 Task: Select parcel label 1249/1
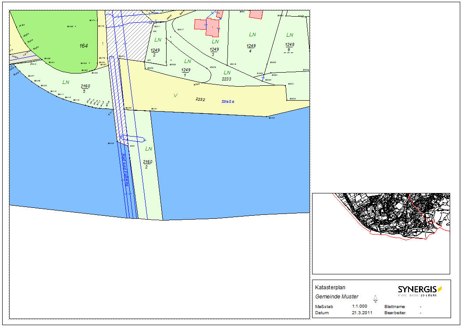[x=186, y=72]
